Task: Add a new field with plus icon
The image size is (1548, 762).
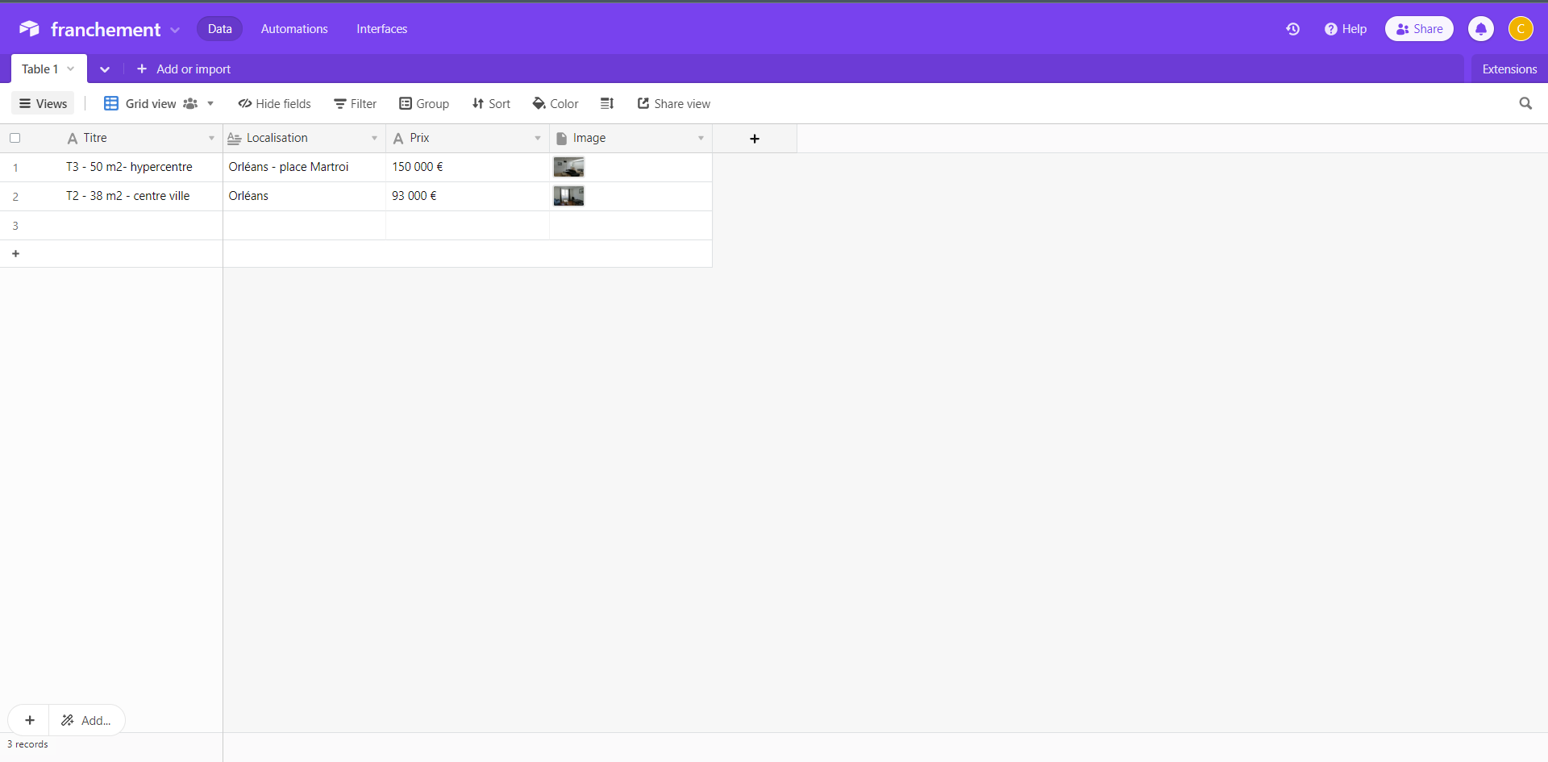Action: pos(755,139)
